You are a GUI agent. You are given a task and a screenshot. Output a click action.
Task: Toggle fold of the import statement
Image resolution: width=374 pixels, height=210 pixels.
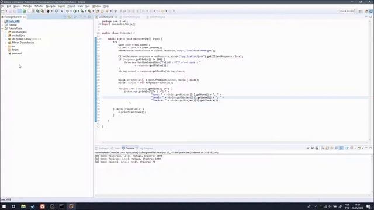coord(100,24)
